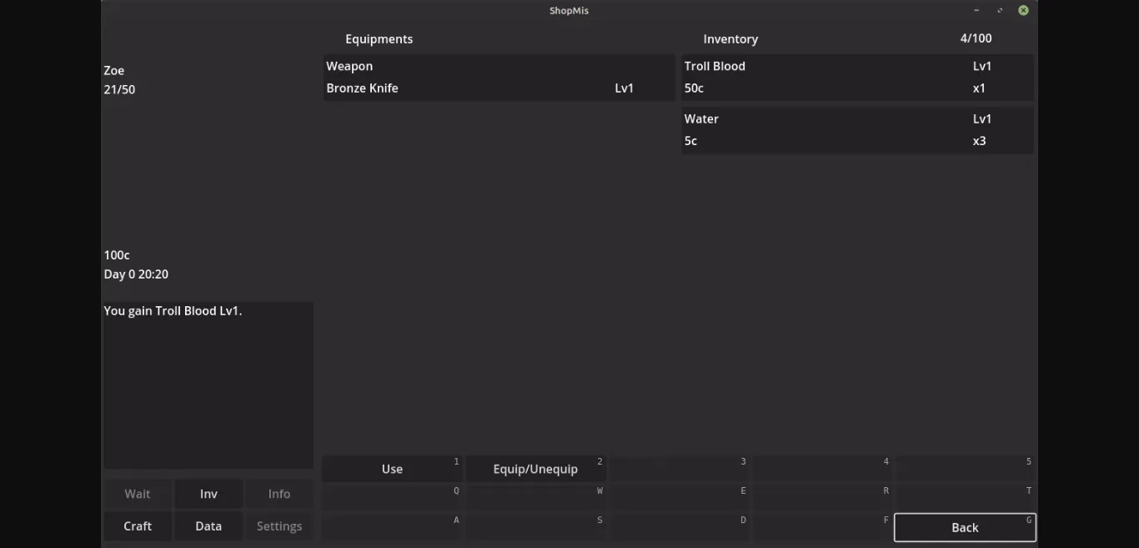Viewport: 1139px width, 548px height.
Task: Open Settings in the left panel
Action: [279, 526]
